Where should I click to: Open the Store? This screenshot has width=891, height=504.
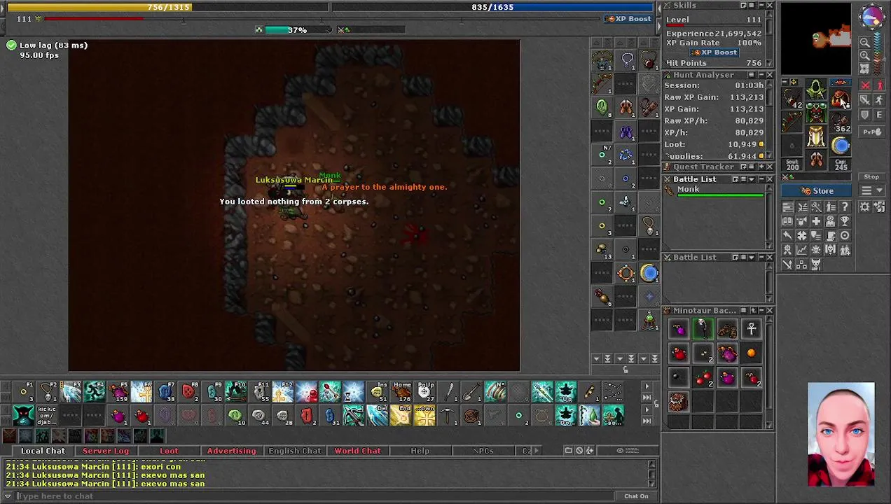coord(816,190)
